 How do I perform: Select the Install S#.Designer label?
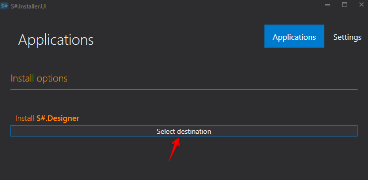(x=47, y=118)
